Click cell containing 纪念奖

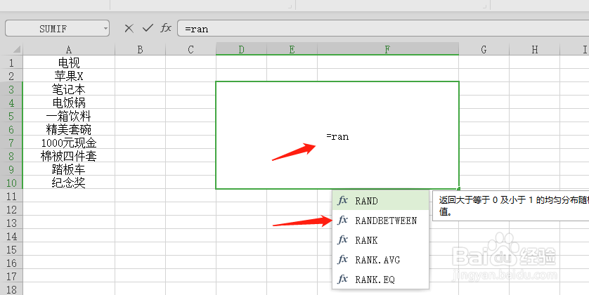69,183
